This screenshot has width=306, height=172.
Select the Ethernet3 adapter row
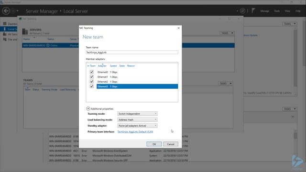(x=137, y=86)
